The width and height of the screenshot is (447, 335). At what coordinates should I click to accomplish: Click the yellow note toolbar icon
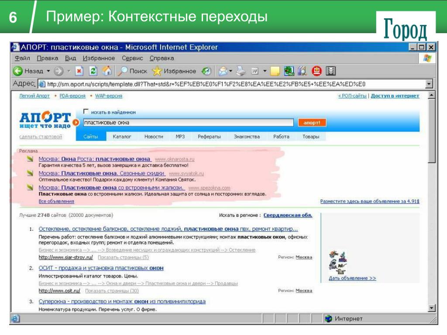coord(275,71)
